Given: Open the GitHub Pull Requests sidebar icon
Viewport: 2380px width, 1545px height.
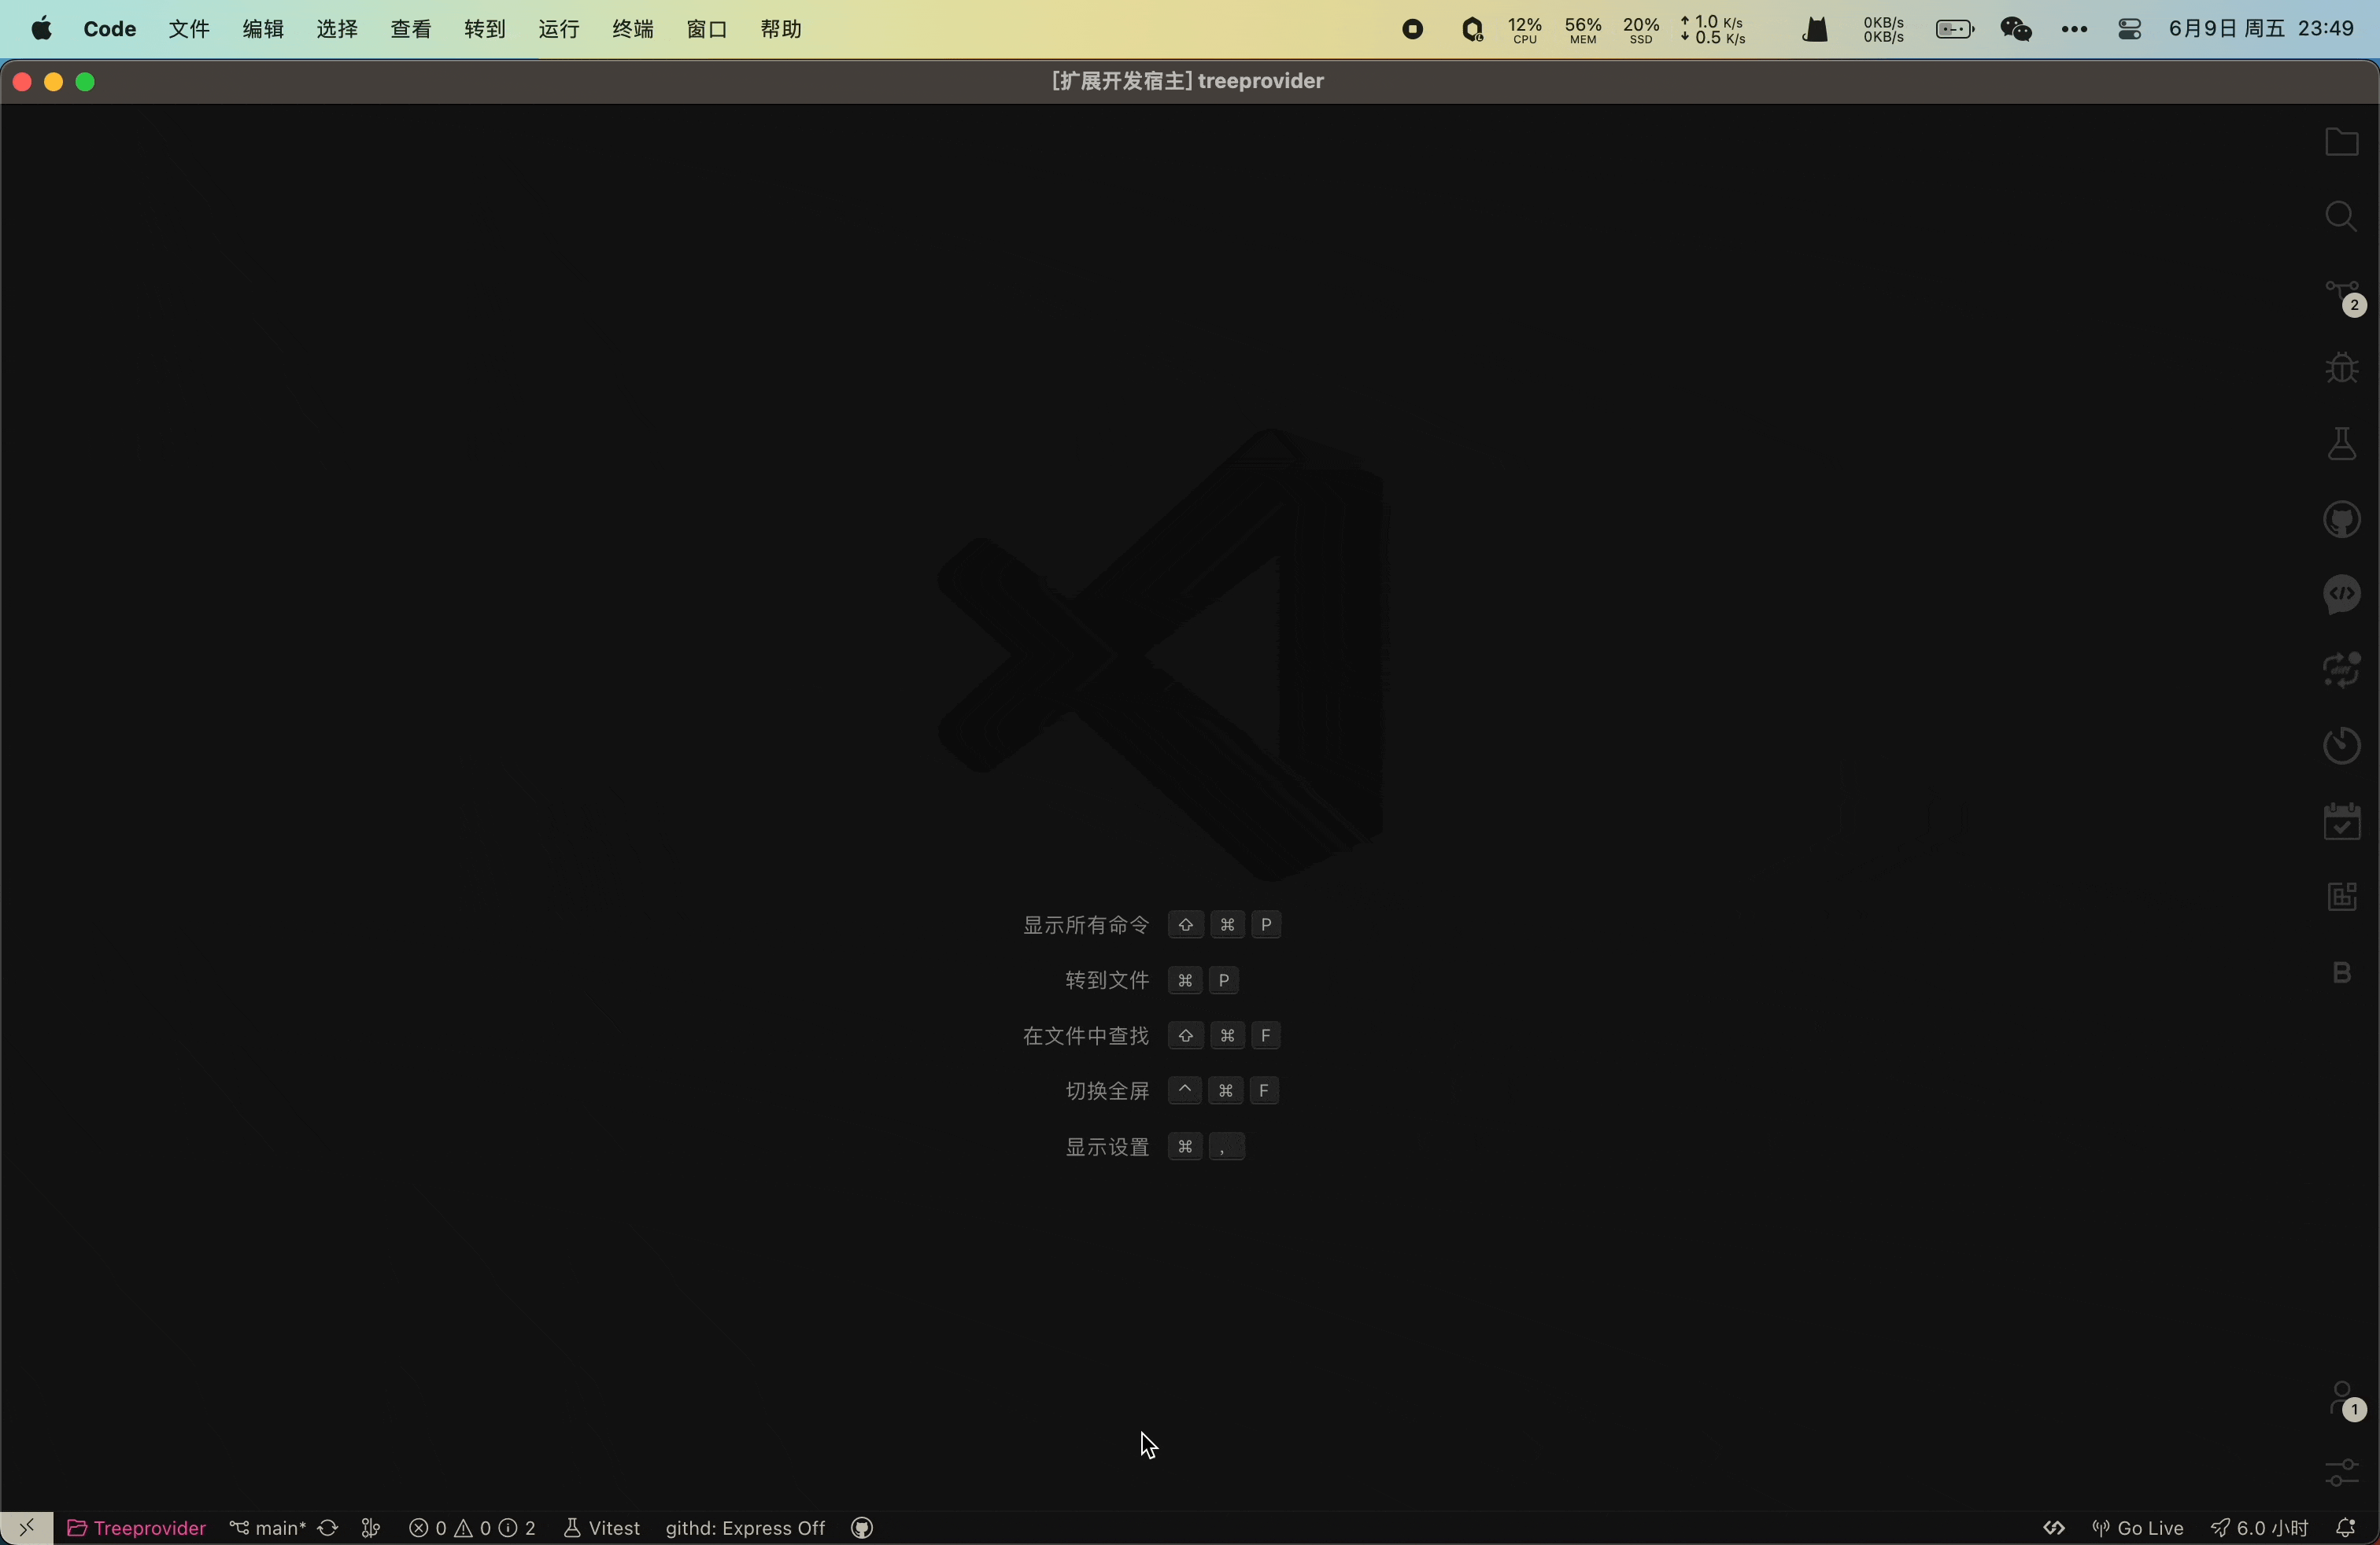Looking at the screenshot, I should [2343, 518].
